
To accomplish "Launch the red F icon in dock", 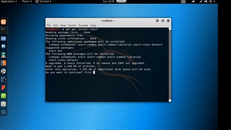I will (3, 87).
